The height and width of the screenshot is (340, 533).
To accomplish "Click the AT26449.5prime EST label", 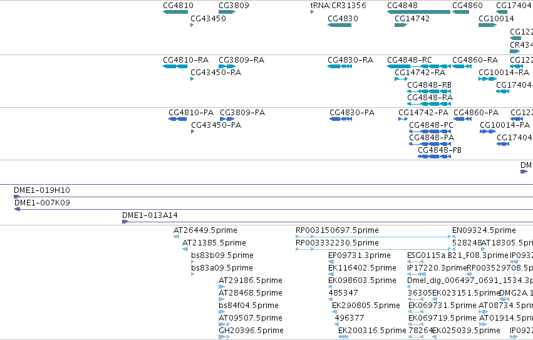I will 205,230.
